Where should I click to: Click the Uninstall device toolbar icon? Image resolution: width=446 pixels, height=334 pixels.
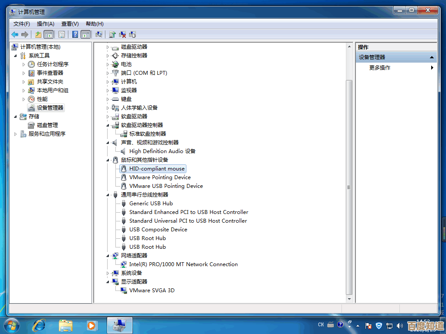[122, 34]
